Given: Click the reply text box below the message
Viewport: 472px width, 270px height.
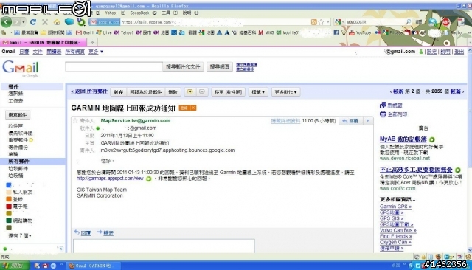Looking at the screenshot, I should pyautogui.click(x=164, y=246).
